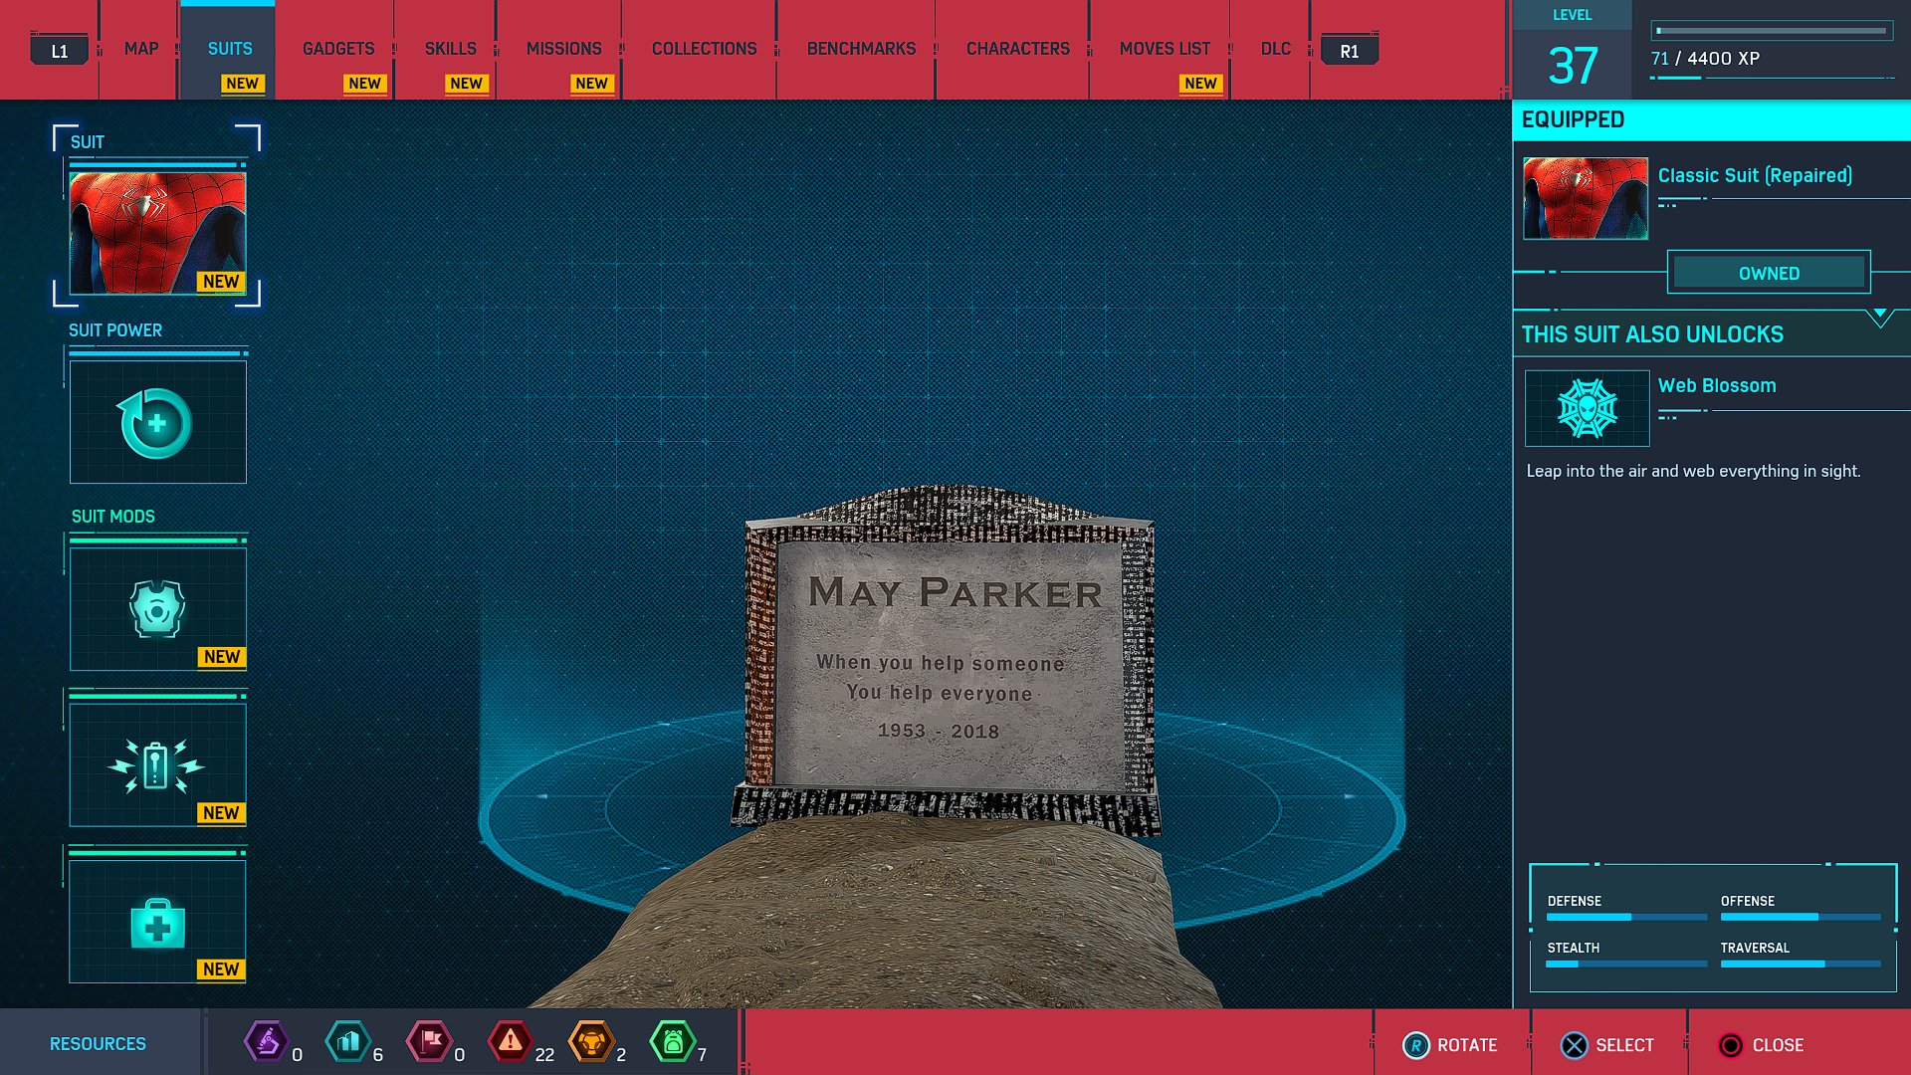Click the crime token resource icon
The image size is (1911, 1075).
(511, 1042)
